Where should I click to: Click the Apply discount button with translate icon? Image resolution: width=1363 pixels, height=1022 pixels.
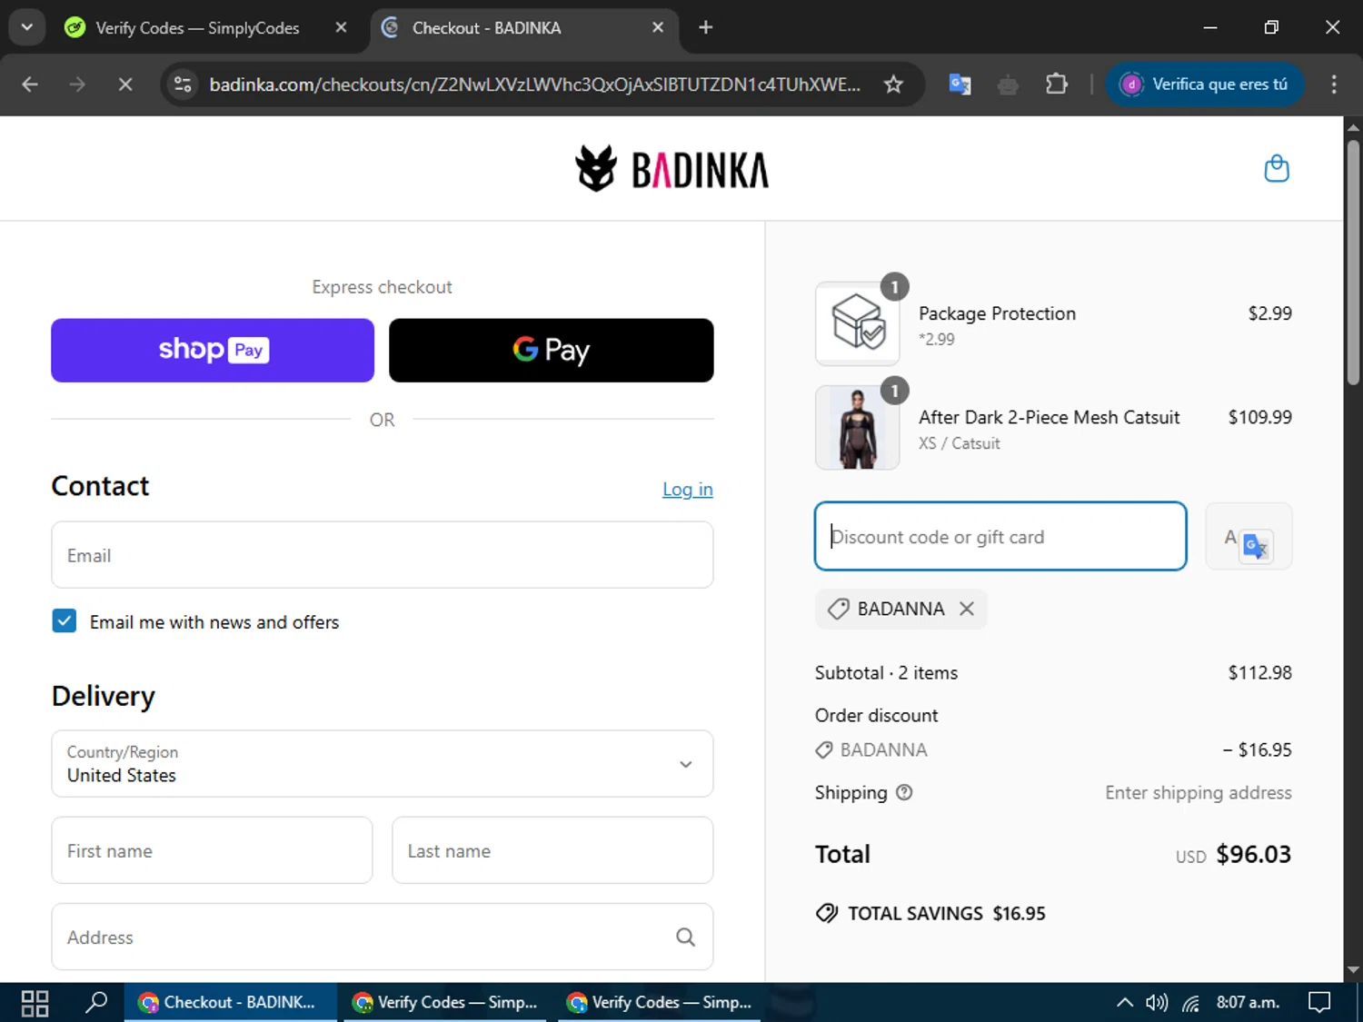(x=1249, y=537)
